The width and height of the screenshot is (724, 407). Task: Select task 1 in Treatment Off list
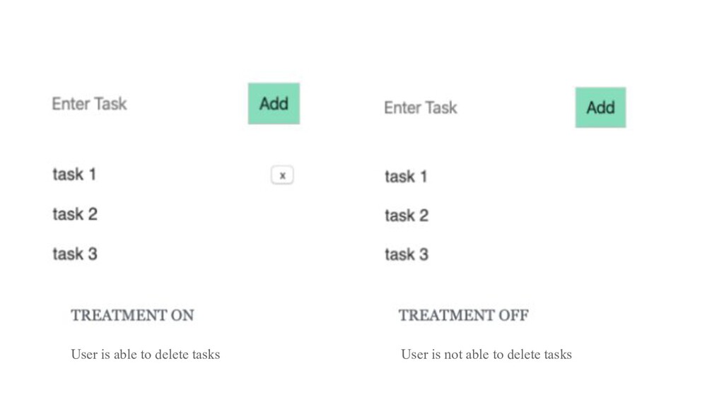point(406,176)
